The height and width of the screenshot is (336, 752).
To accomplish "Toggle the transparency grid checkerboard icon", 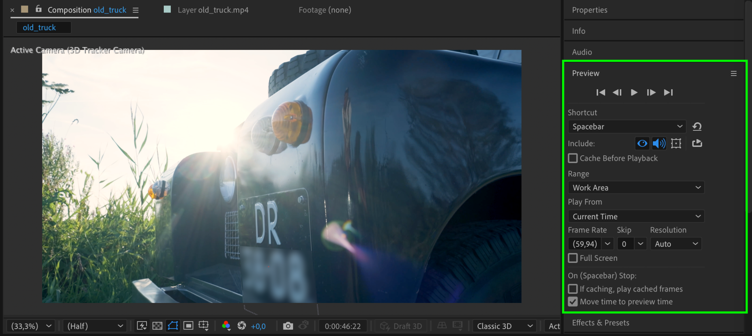I will coord(157,326).
